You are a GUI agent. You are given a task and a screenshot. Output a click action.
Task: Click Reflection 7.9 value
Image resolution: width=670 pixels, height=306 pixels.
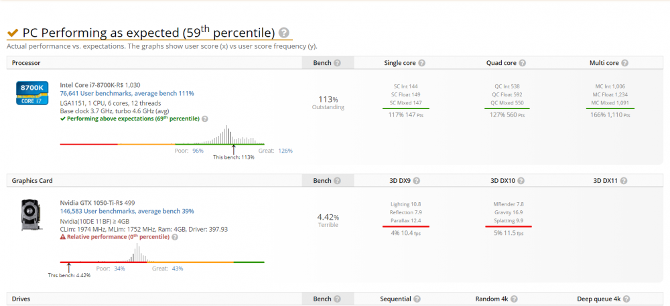405,212
